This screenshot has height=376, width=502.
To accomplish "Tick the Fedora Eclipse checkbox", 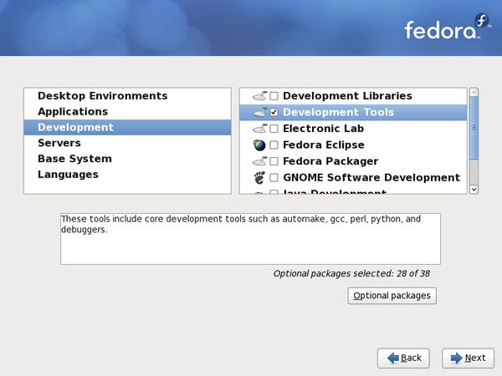I will [274, 145].
